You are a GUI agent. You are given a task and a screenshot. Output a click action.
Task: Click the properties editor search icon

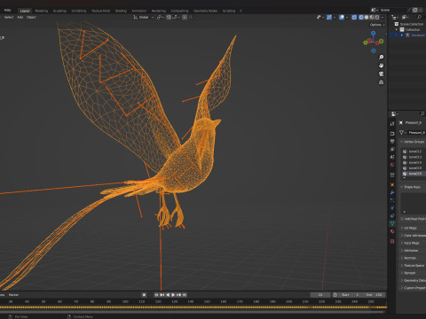click(x=422, y=114)
